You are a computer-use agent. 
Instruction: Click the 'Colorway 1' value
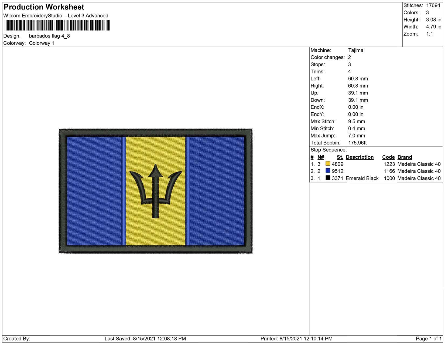(42, 43)
